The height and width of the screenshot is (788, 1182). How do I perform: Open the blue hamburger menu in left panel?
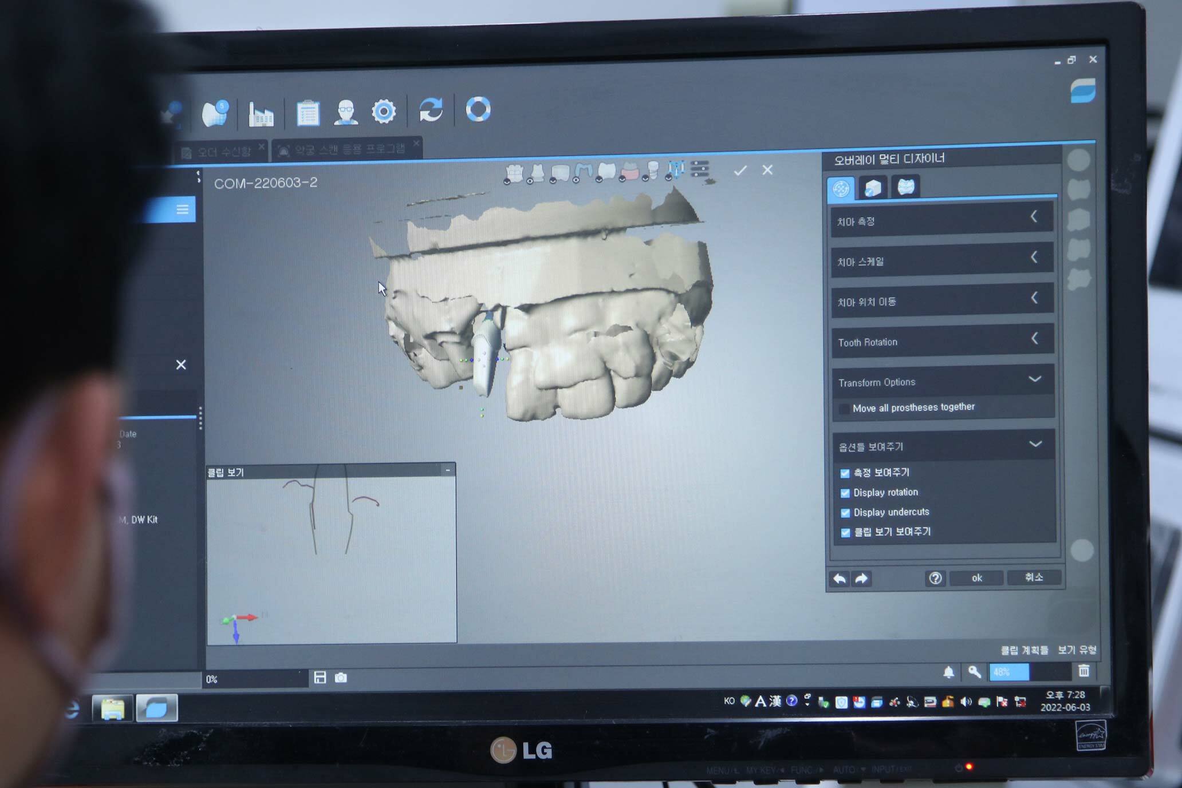tap(182, 209)
